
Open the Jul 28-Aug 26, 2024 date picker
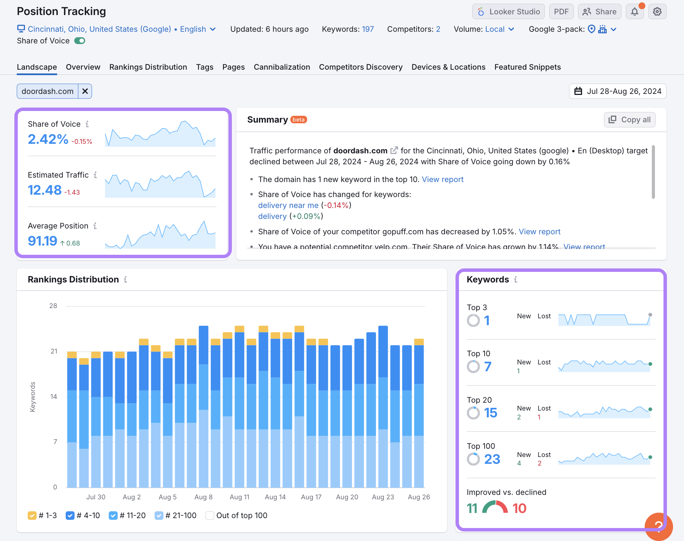[x=618, y=91]
